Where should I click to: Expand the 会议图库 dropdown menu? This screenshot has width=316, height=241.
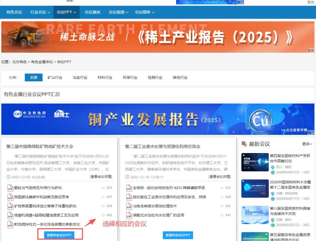[x=145, y=12]
